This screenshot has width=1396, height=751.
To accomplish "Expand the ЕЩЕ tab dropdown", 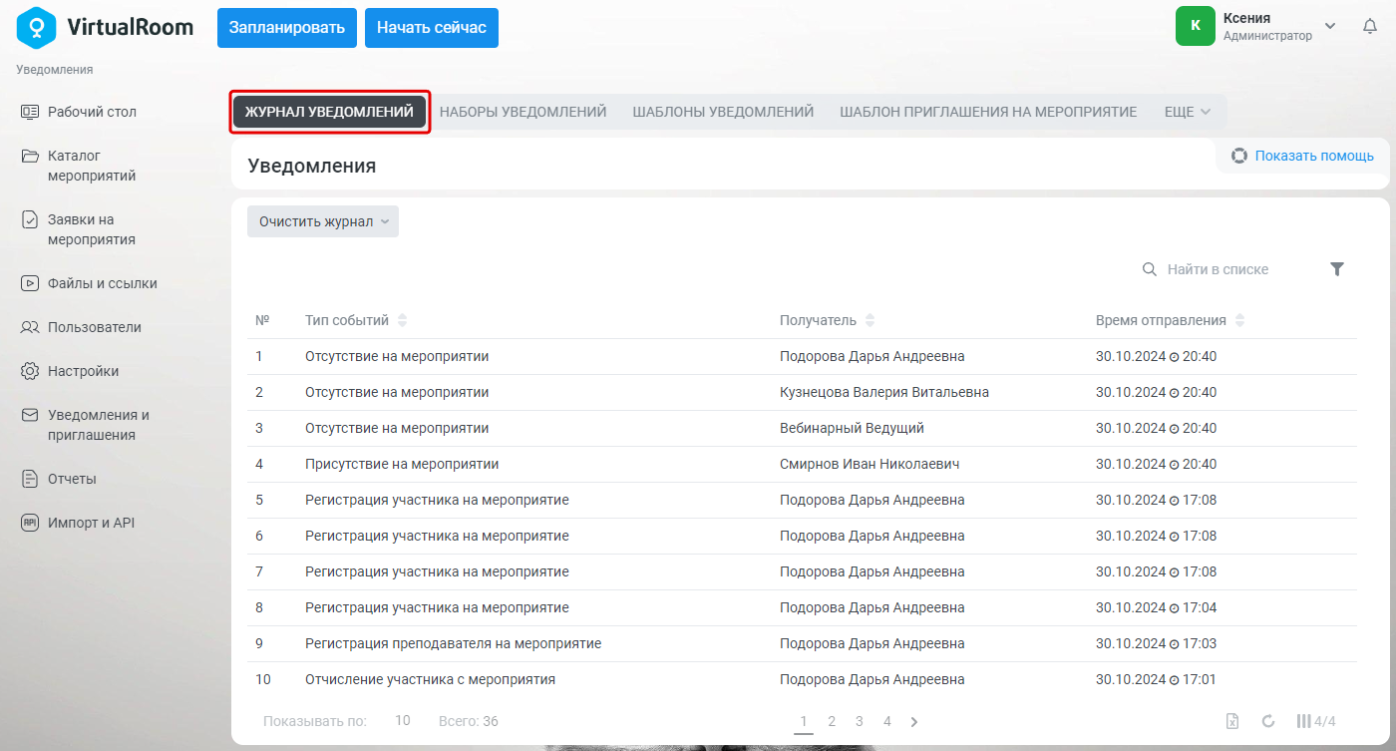I will (x=1188, y=112).
